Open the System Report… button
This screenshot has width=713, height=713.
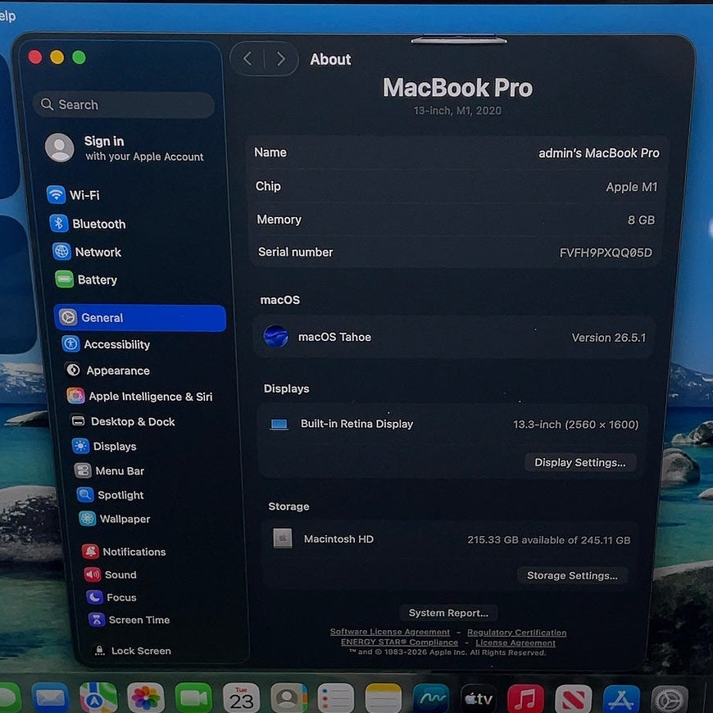click(x=448, y=612)
